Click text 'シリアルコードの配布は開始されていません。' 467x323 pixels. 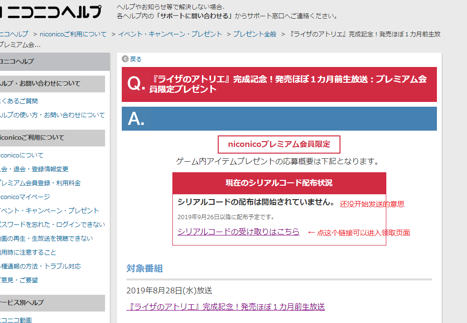pos(257,202)
